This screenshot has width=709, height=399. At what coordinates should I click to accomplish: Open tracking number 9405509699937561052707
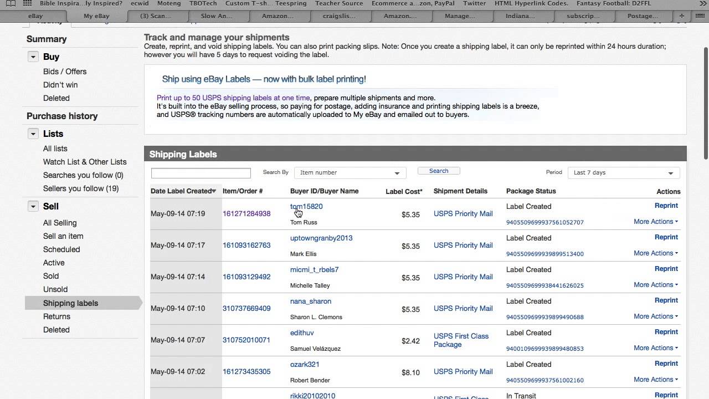pyautogui.click(x=545, y=222)
